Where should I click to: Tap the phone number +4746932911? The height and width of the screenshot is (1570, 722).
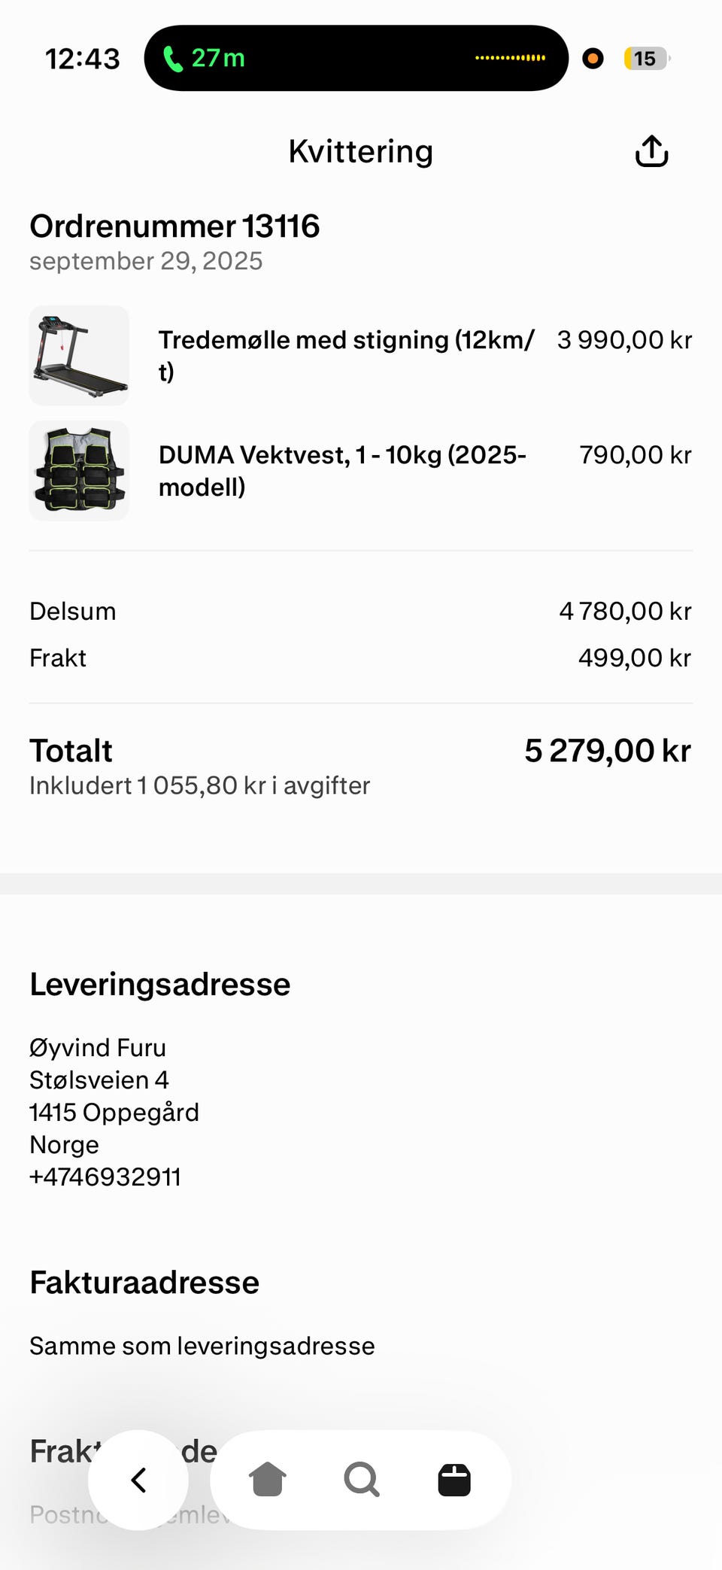tap(105, 1177)
